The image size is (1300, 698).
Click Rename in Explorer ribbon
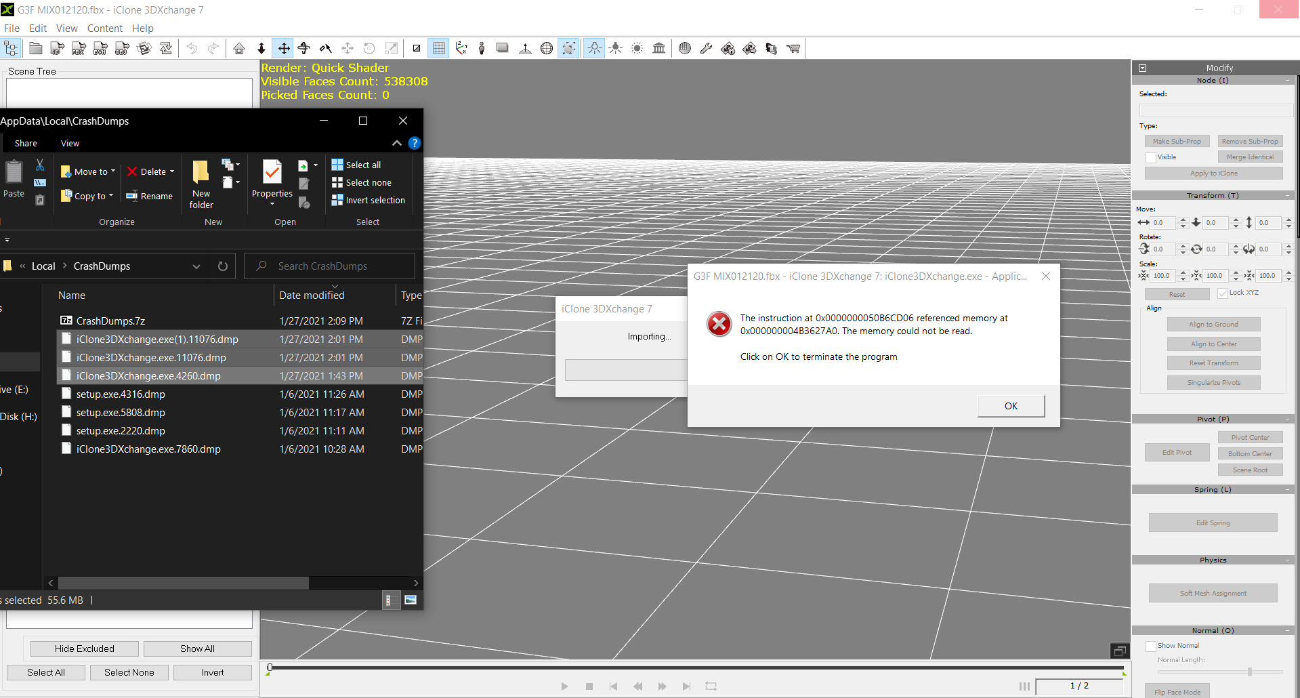(149, 196)
